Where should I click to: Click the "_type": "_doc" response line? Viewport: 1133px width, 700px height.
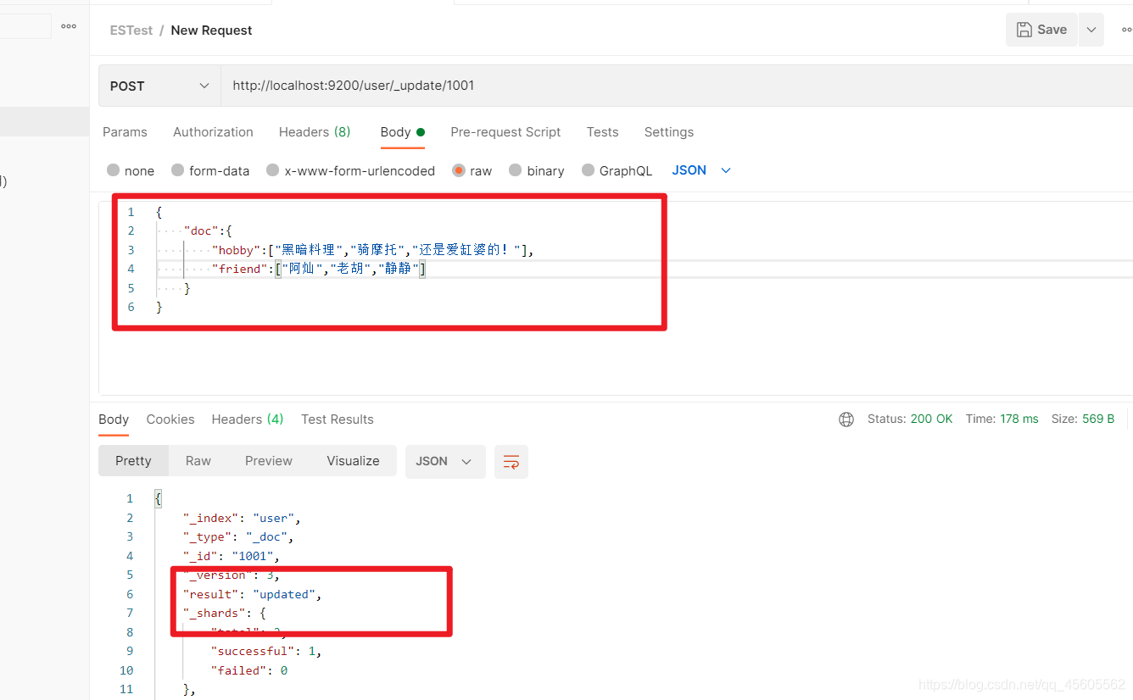(237, 536)
